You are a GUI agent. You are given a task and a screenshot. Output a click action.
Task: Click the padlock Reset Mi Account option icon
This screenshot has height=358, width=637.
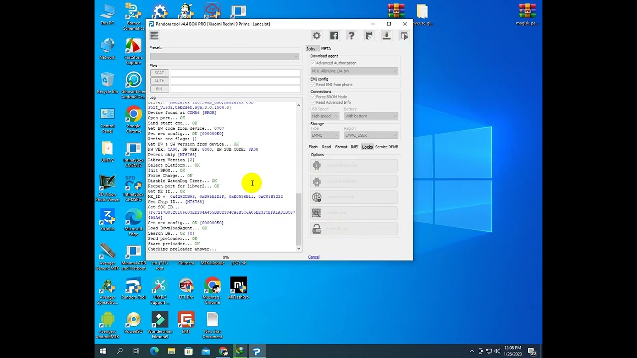point(317,229)
